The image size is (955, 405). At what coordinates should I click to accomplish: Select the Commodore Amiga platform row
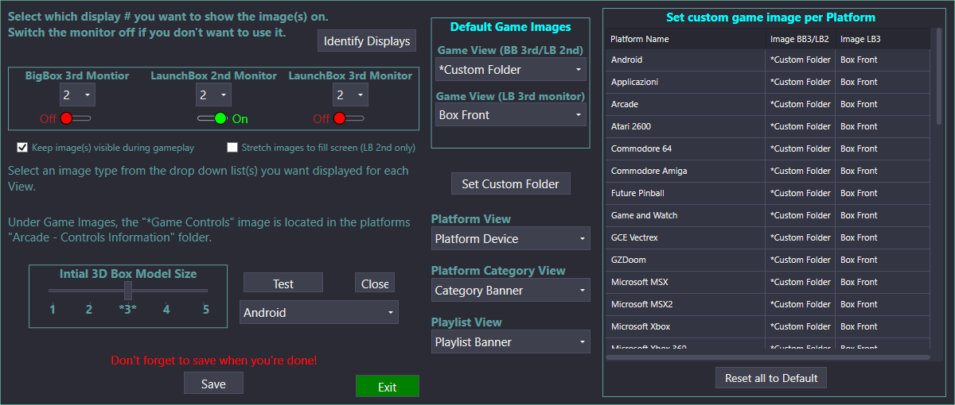click(x=767, y=171)
